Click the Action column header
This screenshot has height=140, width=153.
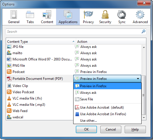click(x=111, y=42)
